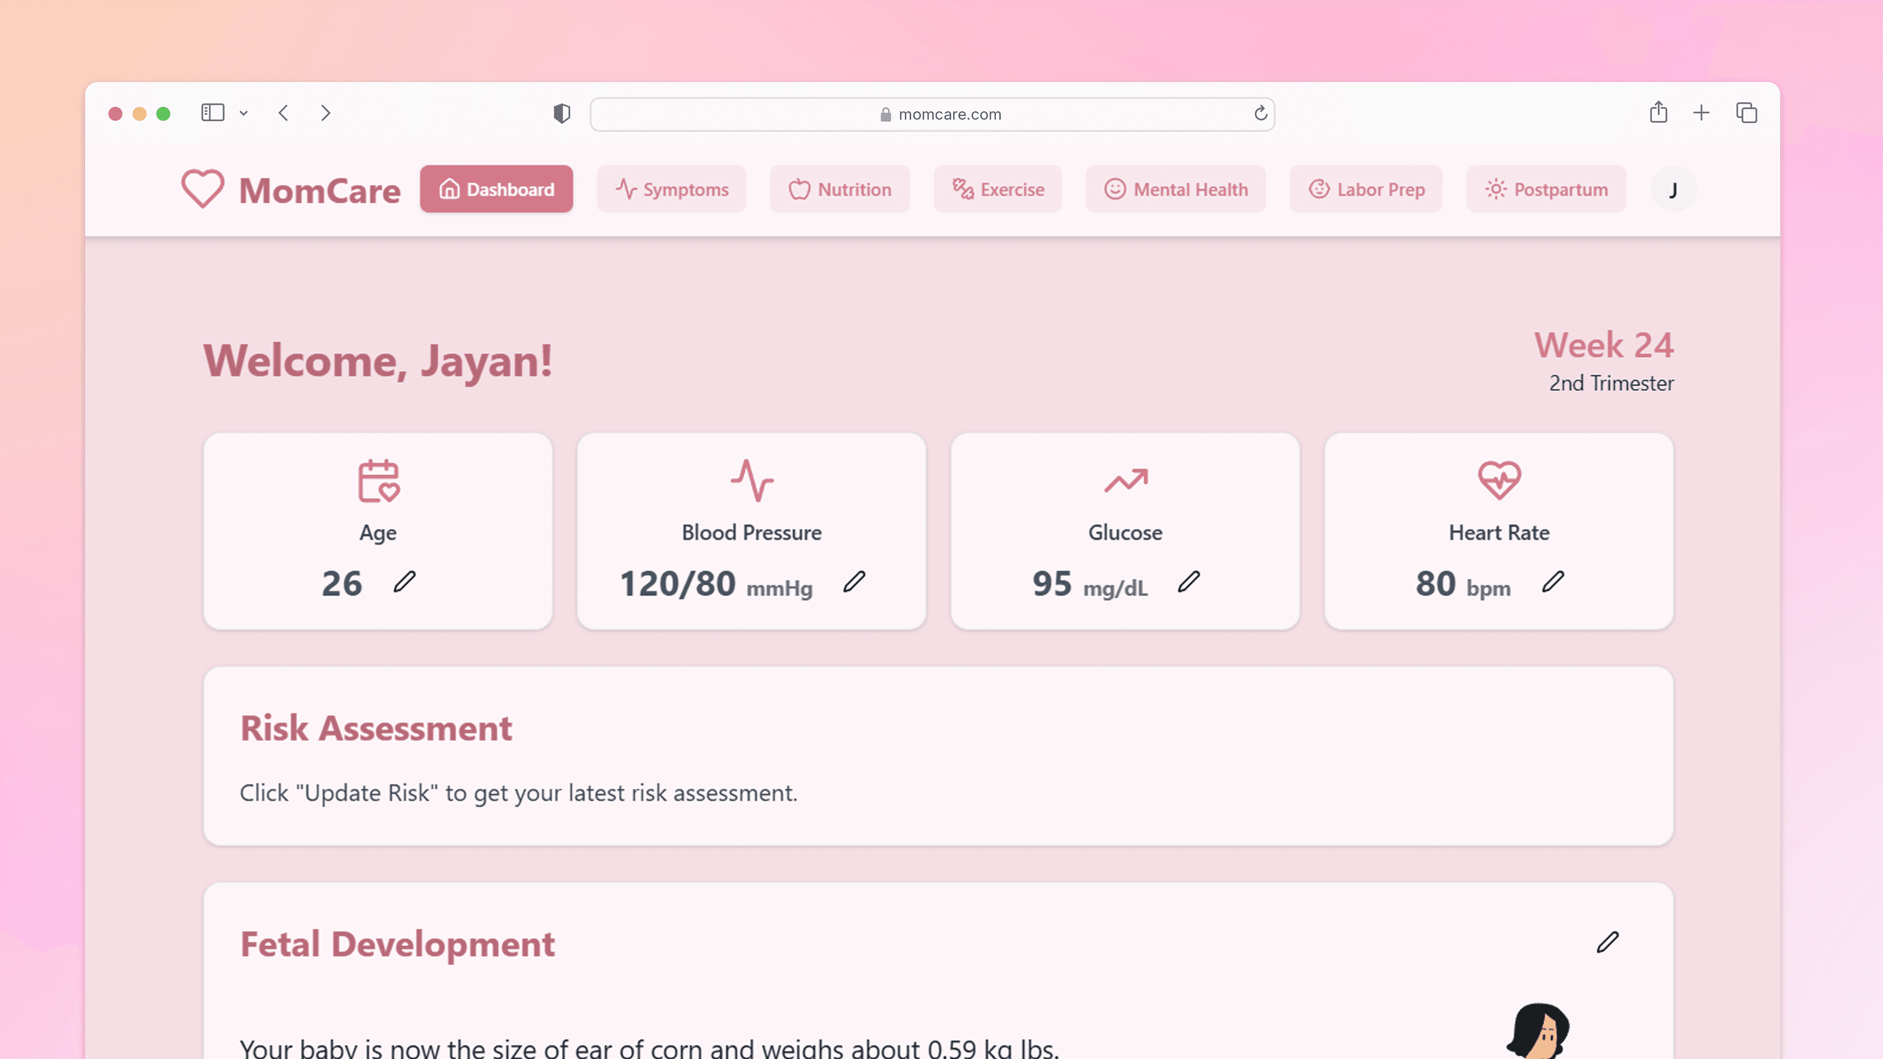
Task: Edit the Blood Pressure reading
Action: click(855, 582)
